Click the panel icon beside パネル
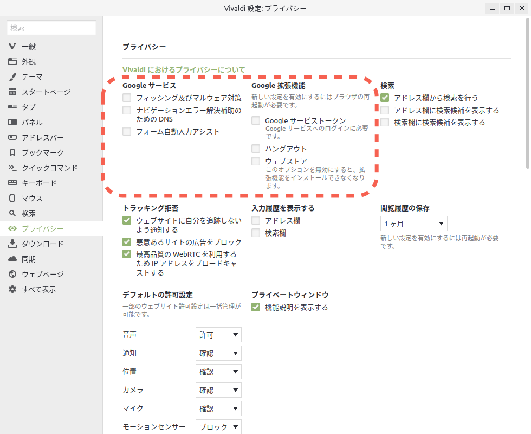The image size is (531, 434). (x=12, y=122)
